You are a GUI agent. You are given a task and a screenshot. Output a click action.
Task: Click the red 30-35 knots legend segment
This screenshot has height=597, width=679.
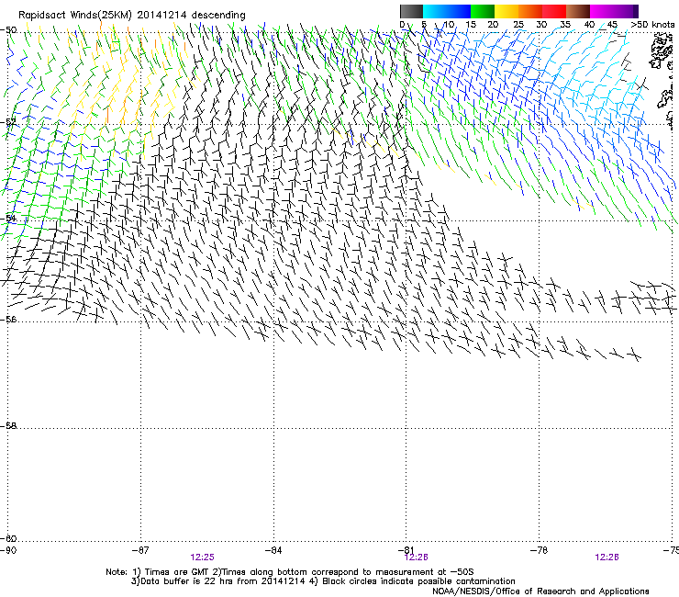(x=554, y=11)
